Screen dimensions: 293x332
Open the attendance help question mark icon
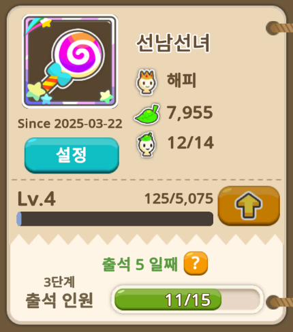tap(196, 263)
